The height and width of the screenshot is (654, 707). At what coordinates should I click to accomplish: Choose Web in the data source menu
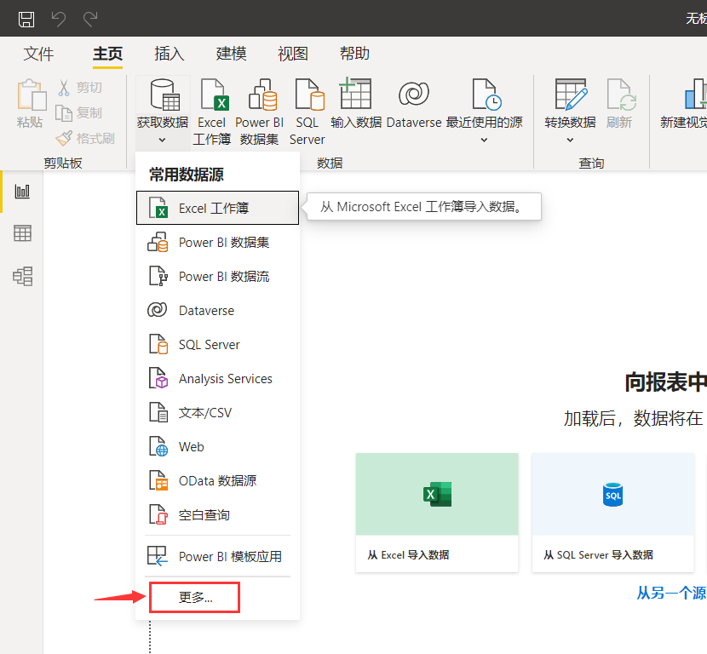coord(191,447)
